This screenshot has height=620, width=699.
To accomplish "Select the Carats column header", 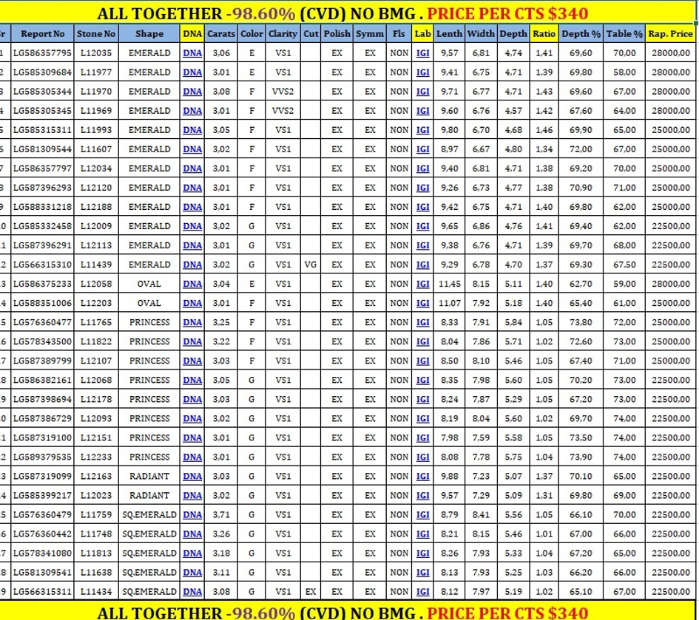I will coord(221,34).
